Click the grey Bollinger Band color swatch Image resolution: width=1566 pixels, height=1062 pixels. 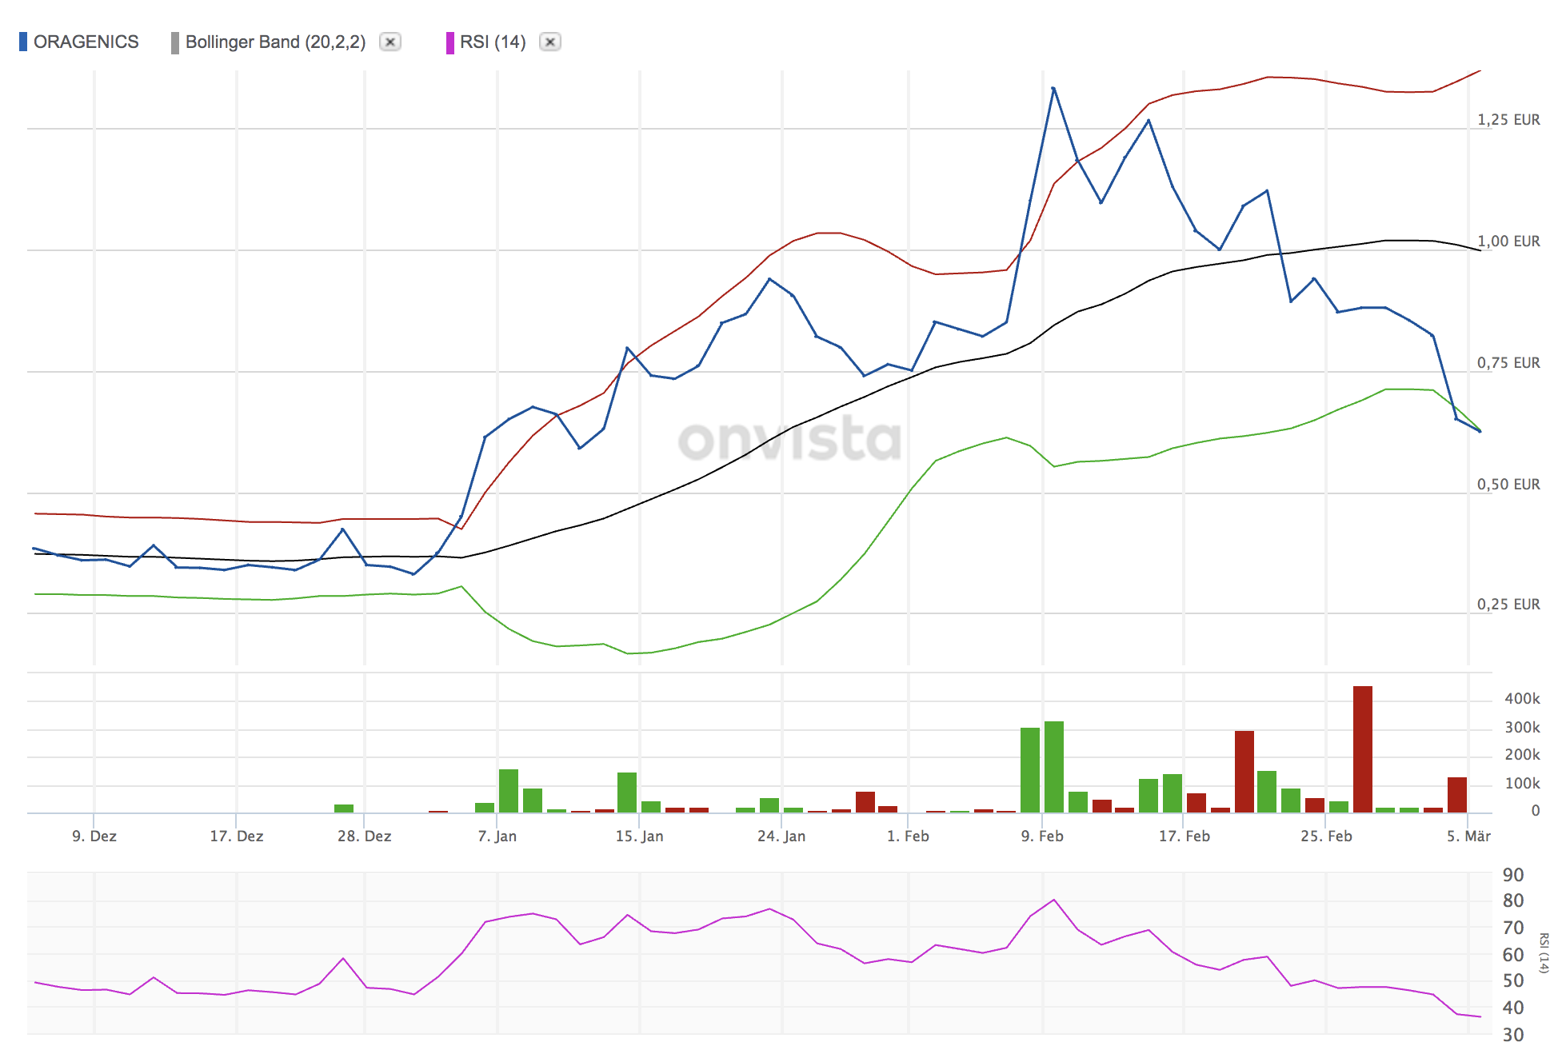[175, 42]
